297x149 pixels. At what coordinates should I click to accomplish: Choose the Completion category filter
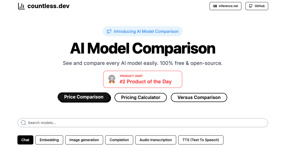[x=119, y=140]
